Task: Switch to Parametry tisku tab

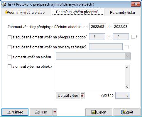Action: (x=122, y=12)
